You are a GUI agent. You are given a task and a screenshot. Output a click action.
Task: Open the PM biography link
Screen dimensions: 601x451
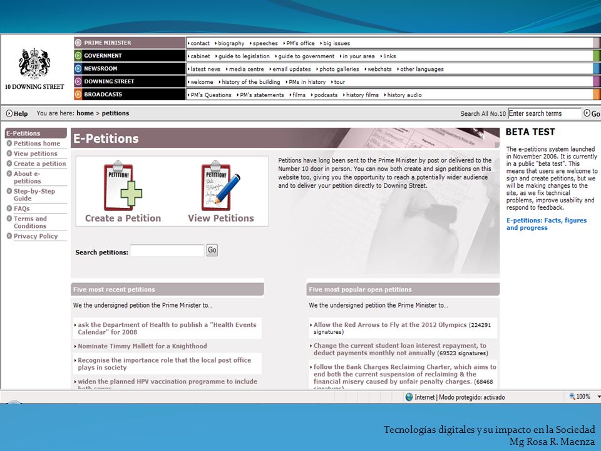(231, 43)
